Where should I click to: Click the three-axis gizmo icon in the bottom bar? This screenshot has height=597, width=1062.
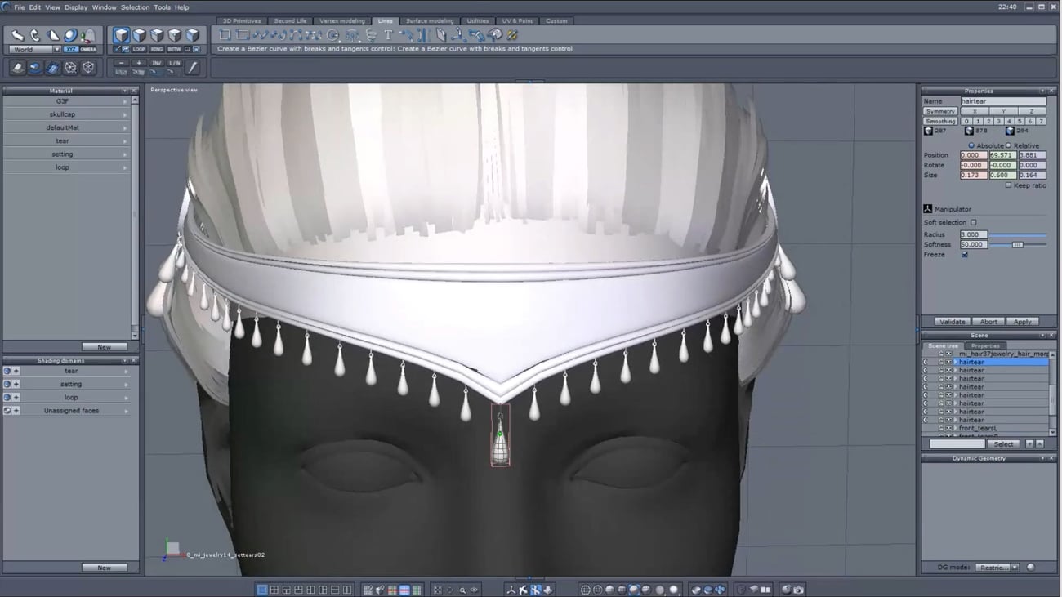(511, 590)
